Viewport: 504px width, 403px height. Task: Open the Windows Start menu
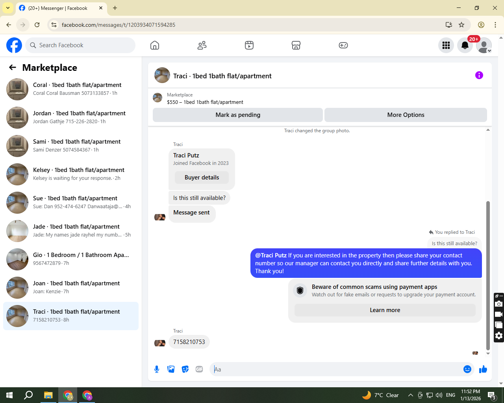tap(9, 395)
